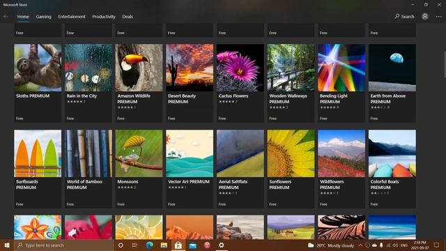Go back with the arrow icon
The image size is (446, 251).
click(x=6, y=17)
